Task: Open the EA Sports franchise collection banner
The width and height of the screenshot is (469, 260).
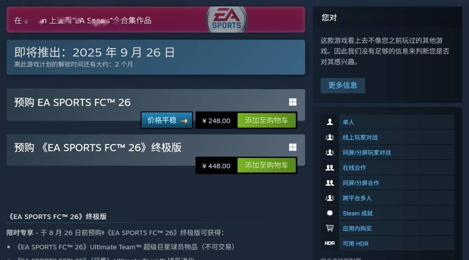Action: 155,20
